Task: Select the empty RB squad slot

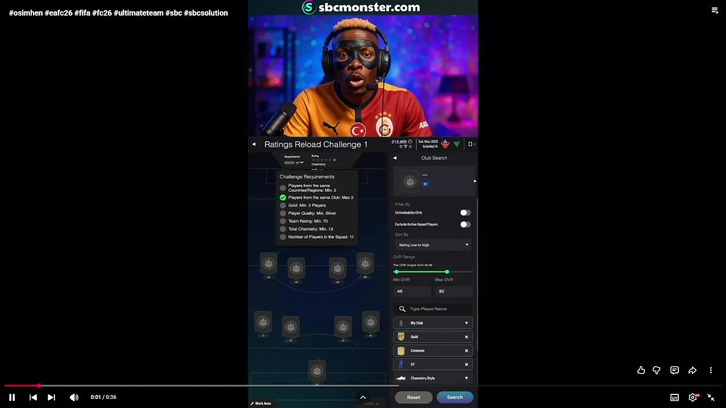Action: [370, 322]
